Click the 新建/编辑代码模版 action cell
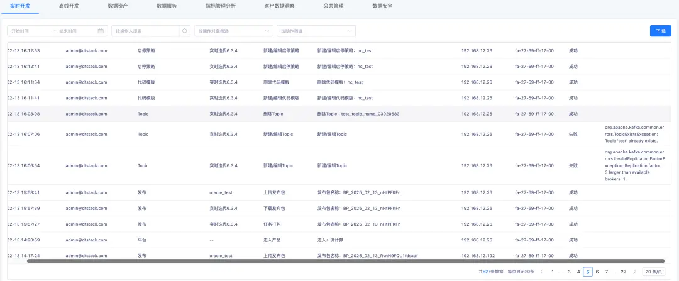Viewport: 679px width, 281px height. 281,98
